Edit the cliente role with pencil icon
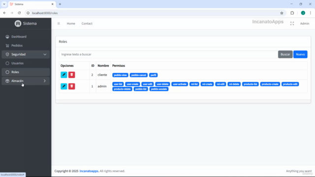Viewport: 315px width, 177px height. point(64,75)
